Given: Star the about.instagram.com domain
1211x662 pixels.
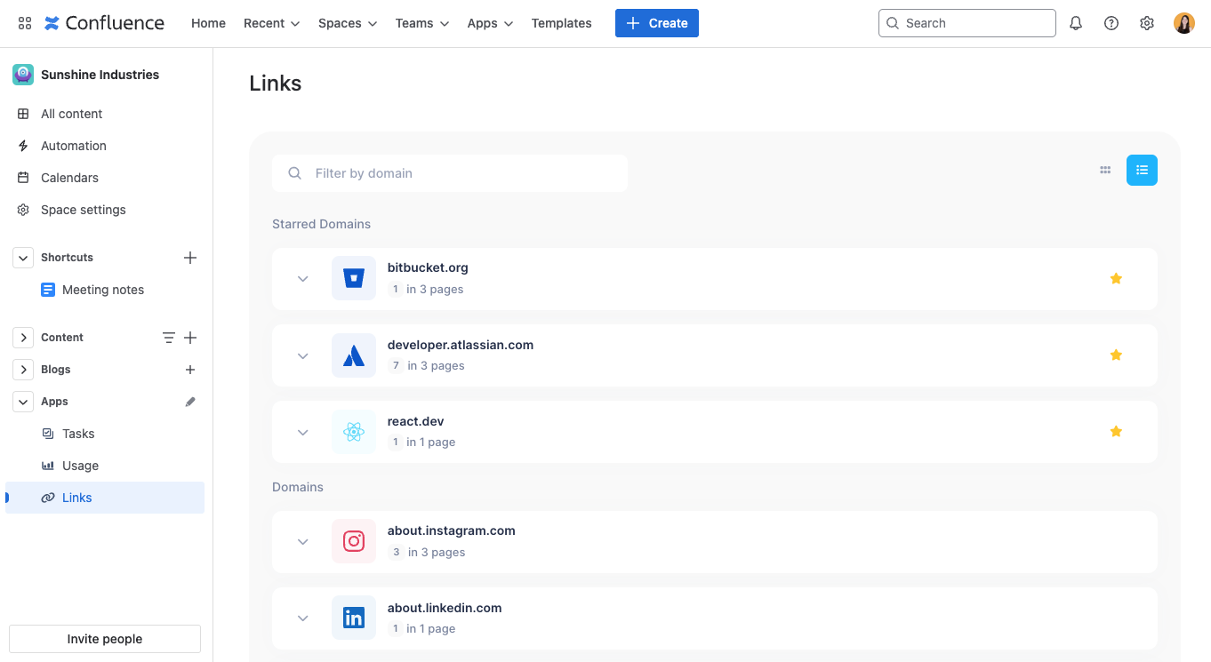Looking at the screenshot, I should click(1116, 541).
